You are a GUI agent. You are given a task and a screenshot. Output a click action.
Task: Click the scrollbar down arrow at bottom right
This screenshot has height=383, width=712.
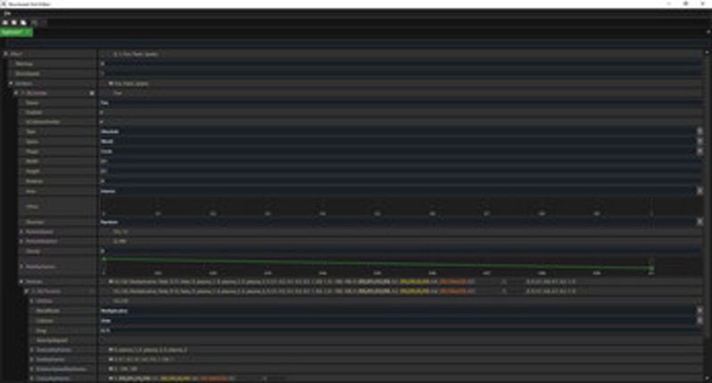point(707,378)
